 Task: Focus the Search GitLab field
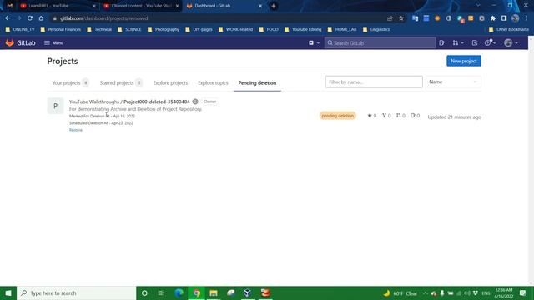point(380,42)
